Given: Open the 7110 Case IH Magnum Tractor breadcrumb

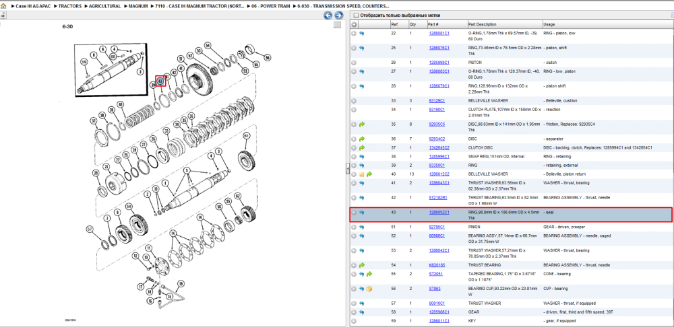Looking at the screenshot, I should 201,7.
